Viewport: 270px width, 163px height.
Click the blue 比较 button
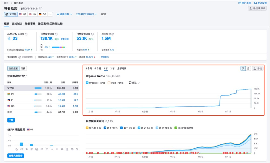11,120
